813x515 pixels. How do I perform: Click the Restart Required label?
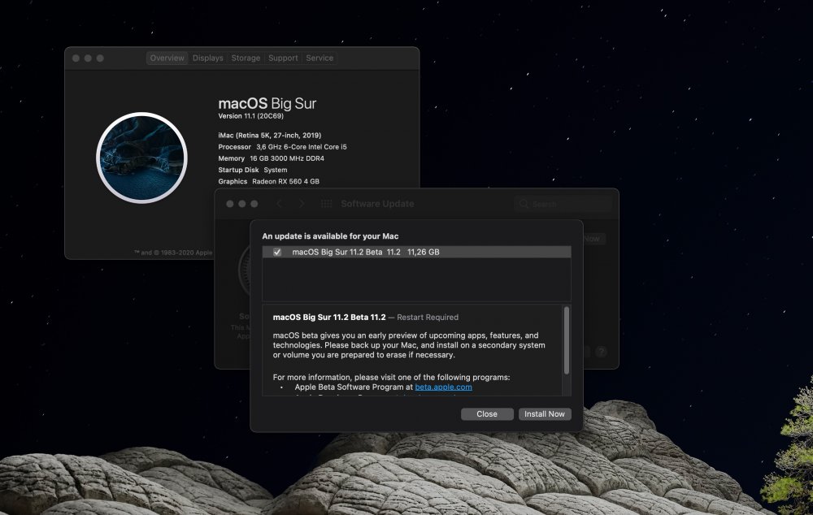(x=428, y=317)
